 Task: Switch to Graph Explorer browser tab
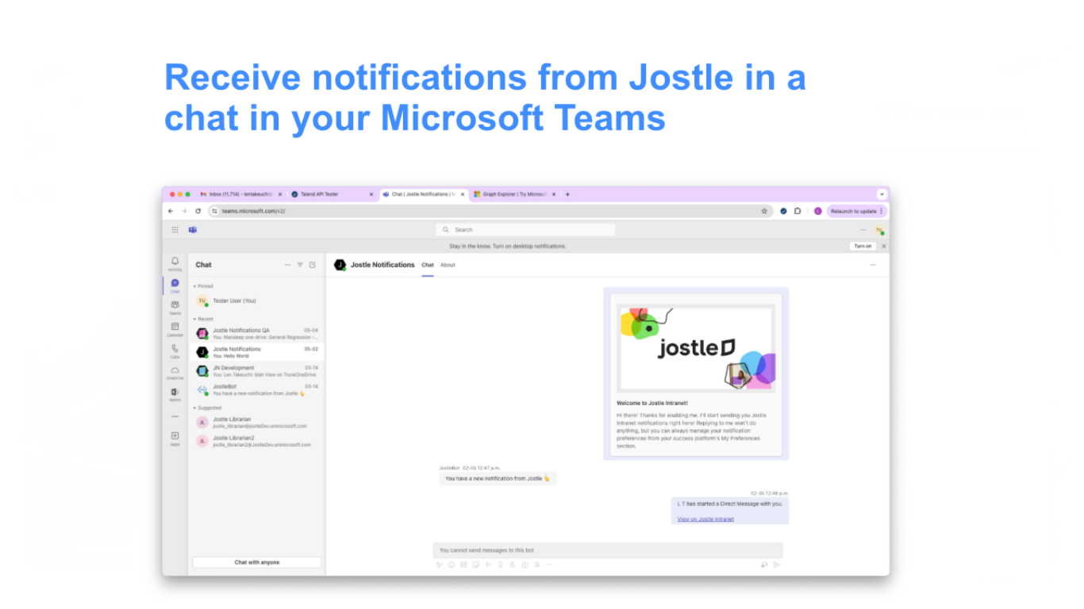point(514,194)
